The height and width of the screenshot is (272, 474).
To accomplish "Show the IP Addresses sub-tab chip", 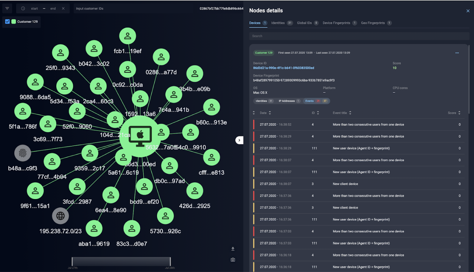I will click(289, 101).
